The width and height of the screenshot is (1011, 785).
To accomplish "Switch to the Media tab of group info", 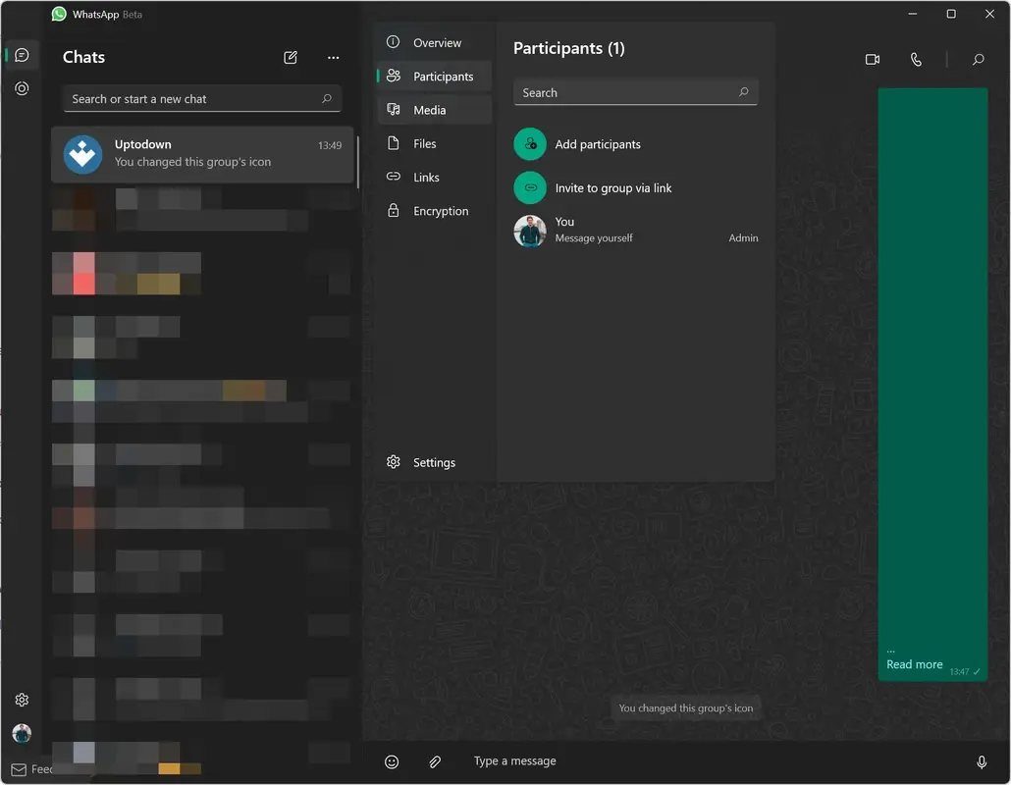I will click(x=430, y=110).
